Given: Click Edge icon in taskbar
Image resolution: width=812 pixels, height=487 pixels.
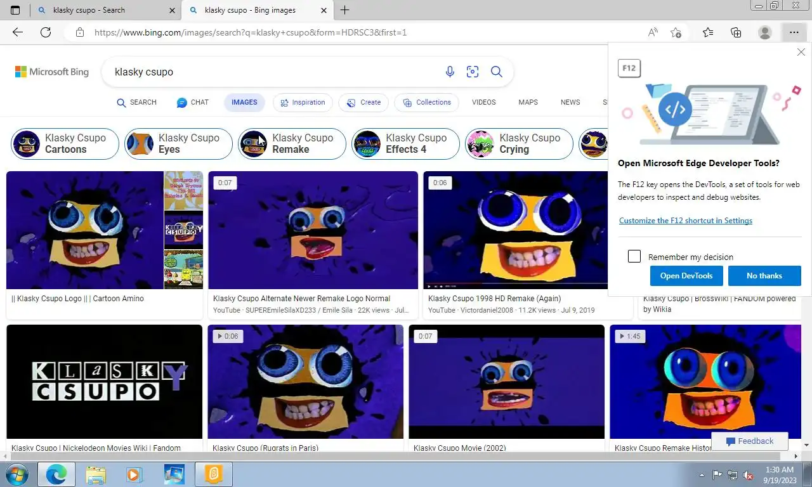Looking at the screenshot, I should coord(56,474).
